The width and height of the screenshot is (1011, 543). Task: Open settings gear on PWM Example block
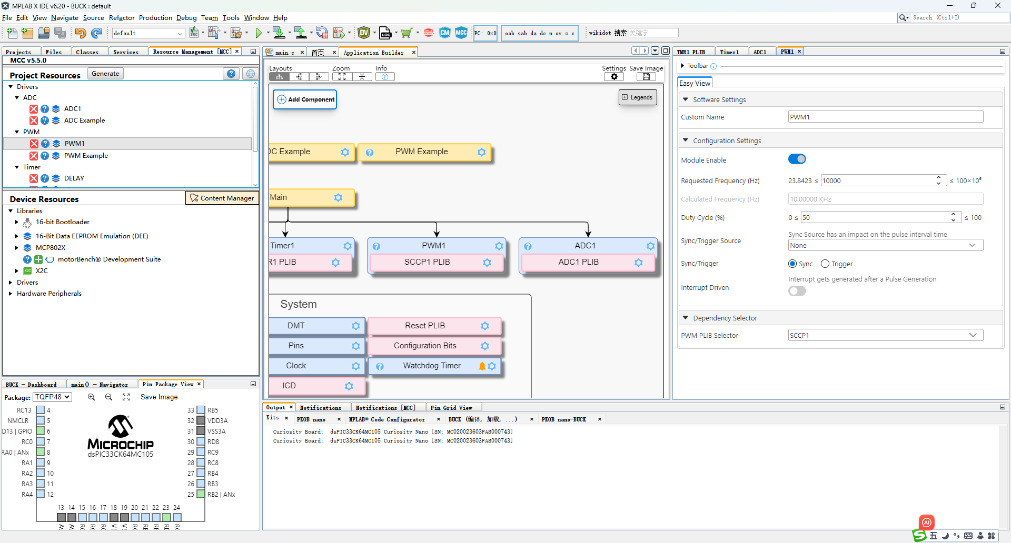[x=481, y=152]
